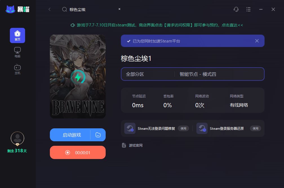Click the 丢包率 label
The image size is (284, 188).
(168, 96)
